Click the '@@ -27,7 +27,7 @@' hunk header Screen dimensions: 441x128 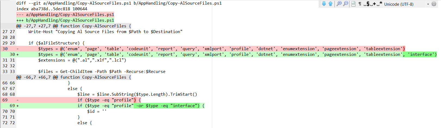74,26
